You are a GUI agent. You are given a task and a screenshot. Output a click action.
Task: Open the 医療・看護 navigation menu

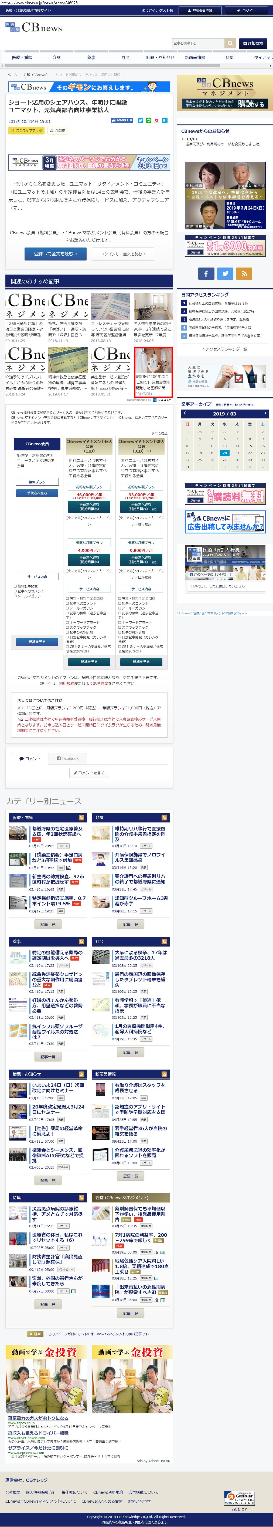pos(22,58)
